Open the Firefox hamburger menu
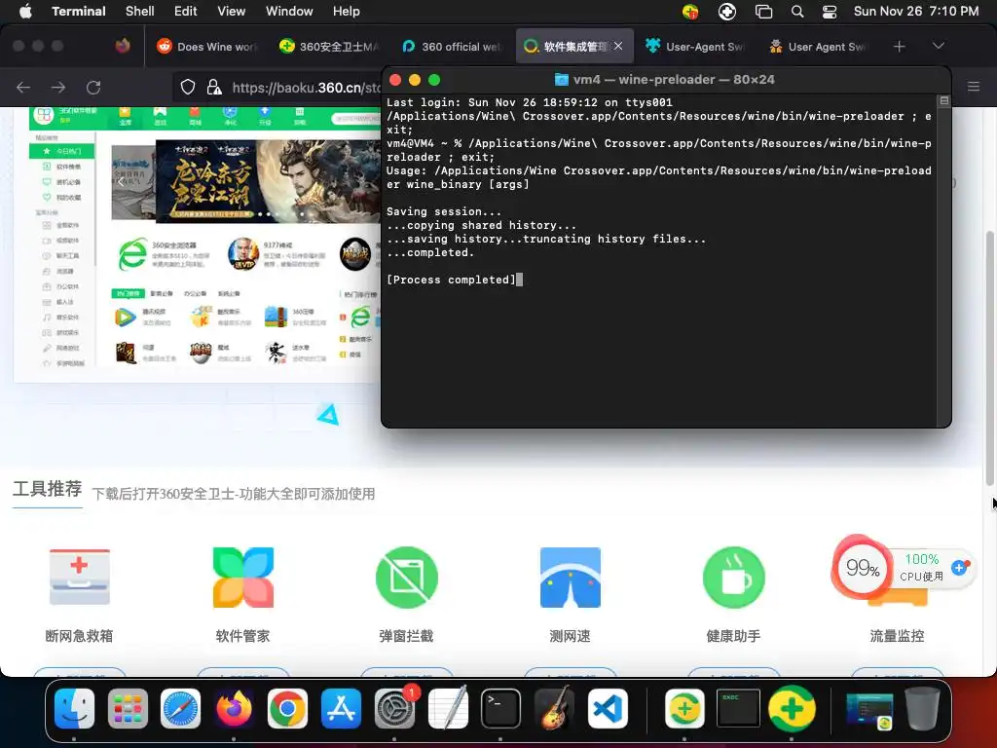Image resolution: width=997 pixels, height=748 pixels. (x=974, y=87)
